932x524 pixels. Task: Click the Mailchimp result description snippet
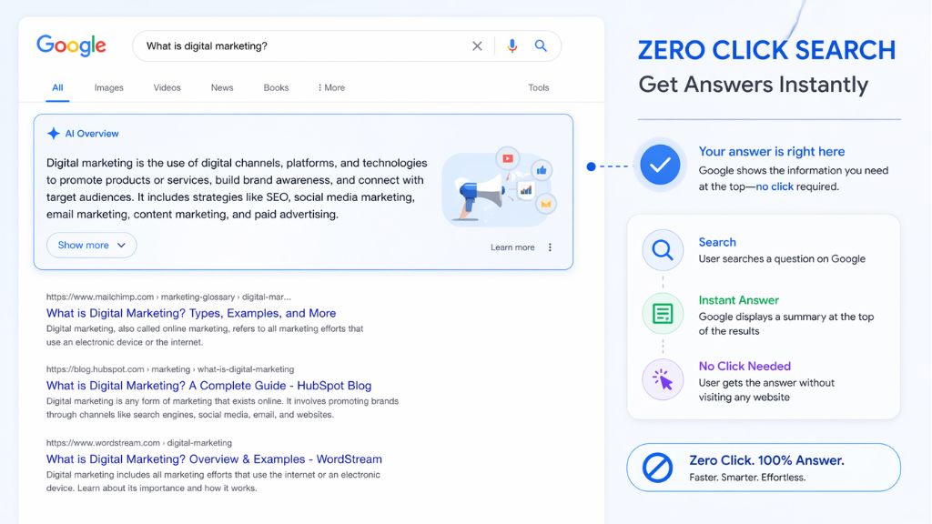205,335
